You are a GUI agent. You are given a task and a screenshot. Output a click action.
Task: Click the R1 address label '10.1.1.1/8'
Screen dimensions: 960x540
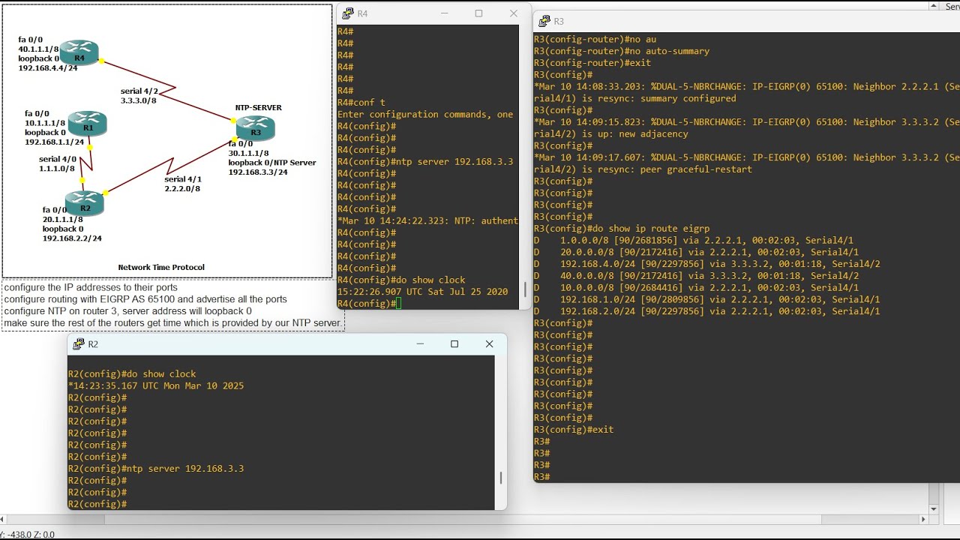click(45, 123)
